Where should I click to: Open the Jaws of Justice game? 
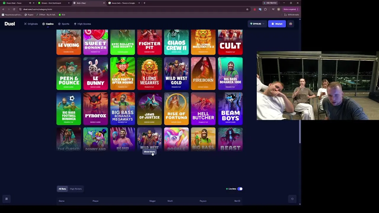[150, 109]
